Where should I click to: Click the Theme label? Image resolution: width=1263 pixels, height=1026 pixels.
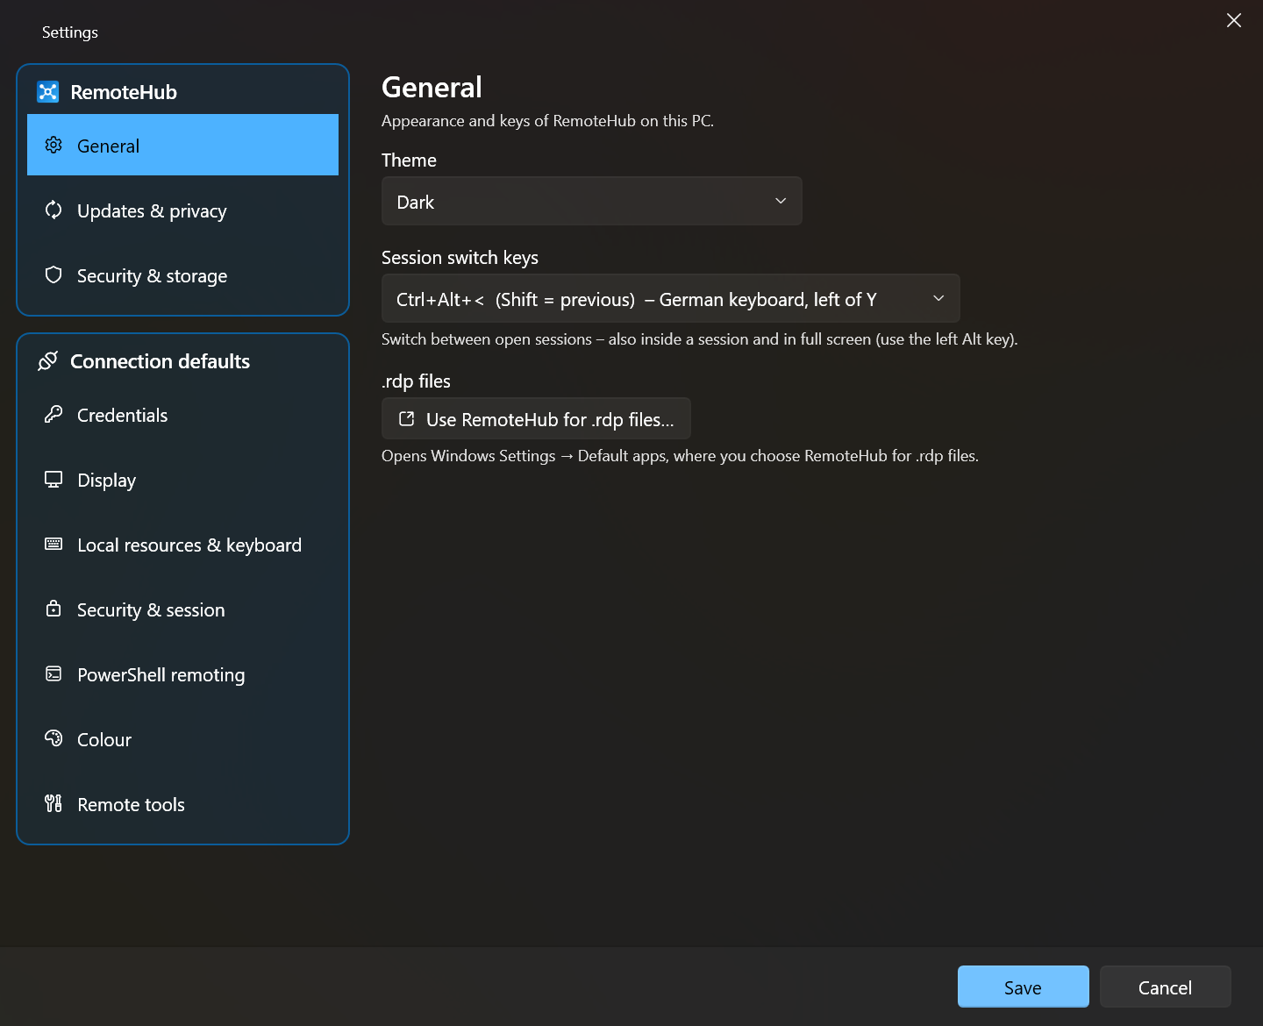tap(409, 160)
